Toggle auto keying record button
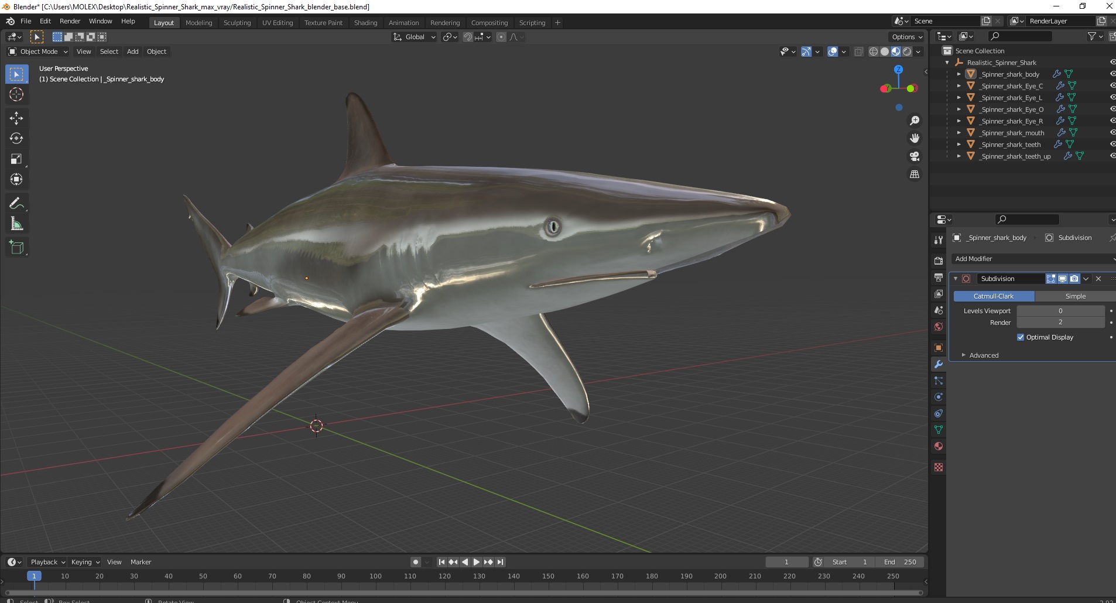 point(416,562)
